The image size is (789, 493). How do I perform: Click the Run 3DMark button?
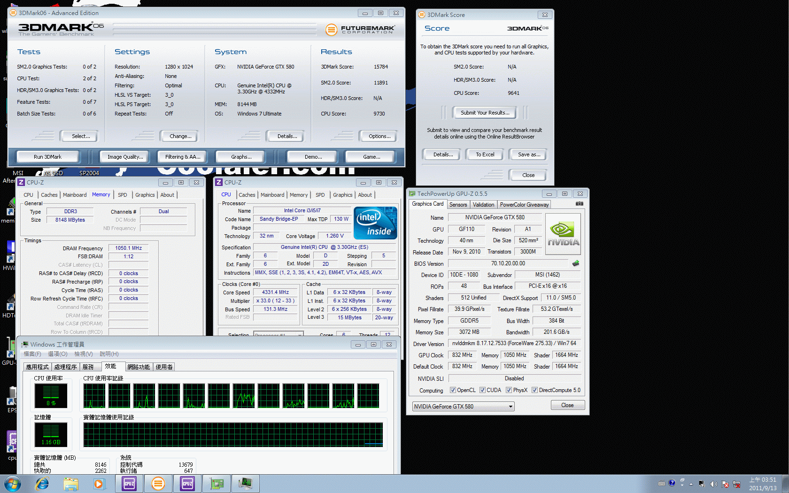pyautogui.click(x=47, y=157)
